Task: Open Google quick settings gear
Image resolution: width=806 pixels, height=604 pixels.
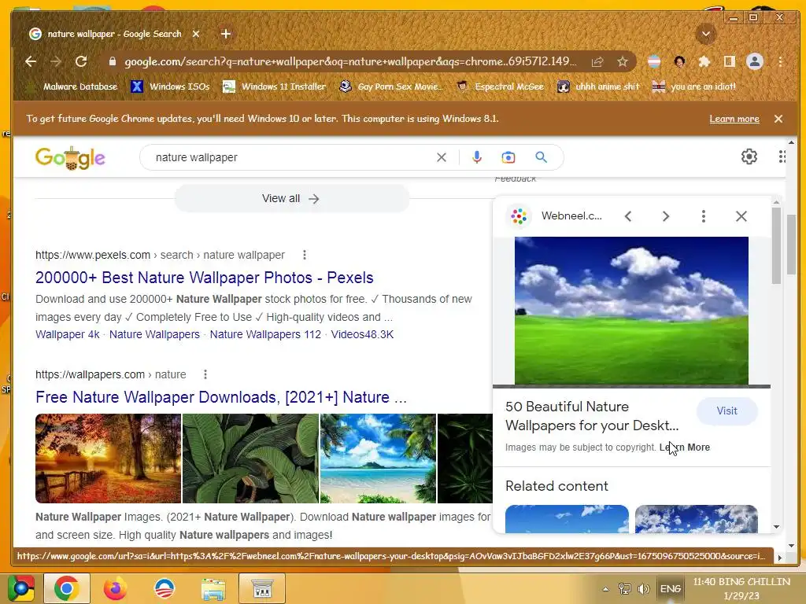Action: (x=749, y=157)
